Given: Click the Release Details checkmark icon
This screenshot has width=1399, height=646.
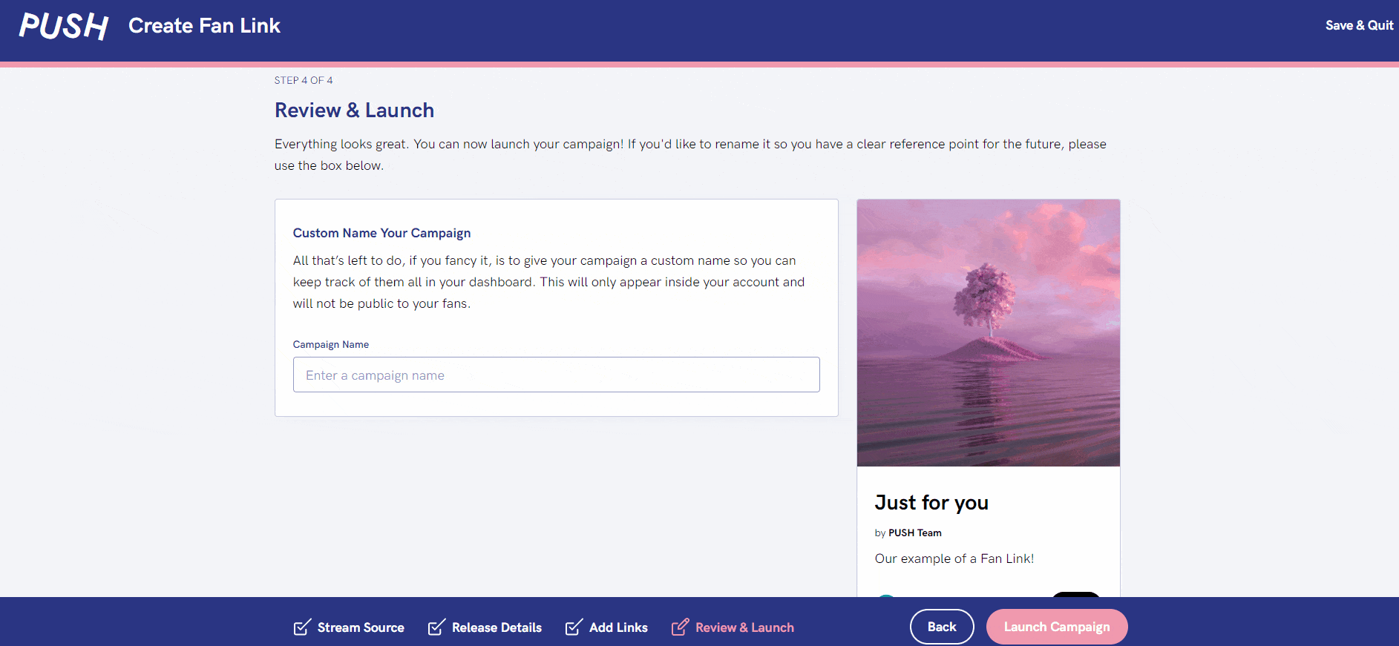Looking at the screenshot, I should 436,627.
